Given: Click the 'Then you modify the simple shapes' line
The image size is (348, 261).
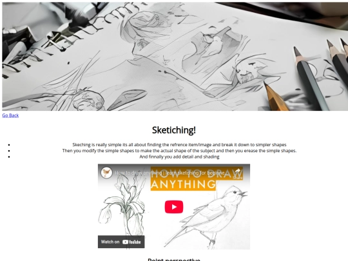Looking at the screenshot, I should (179, 151).
